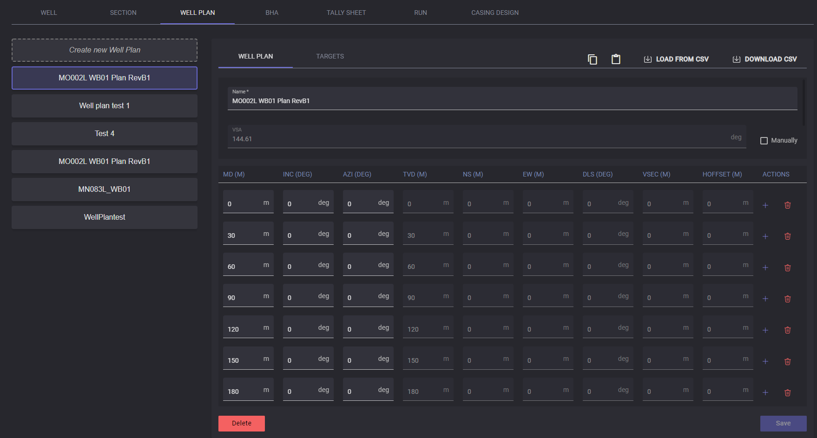Open the Casing Design tab
817x438 pixels.
point(494,13)
